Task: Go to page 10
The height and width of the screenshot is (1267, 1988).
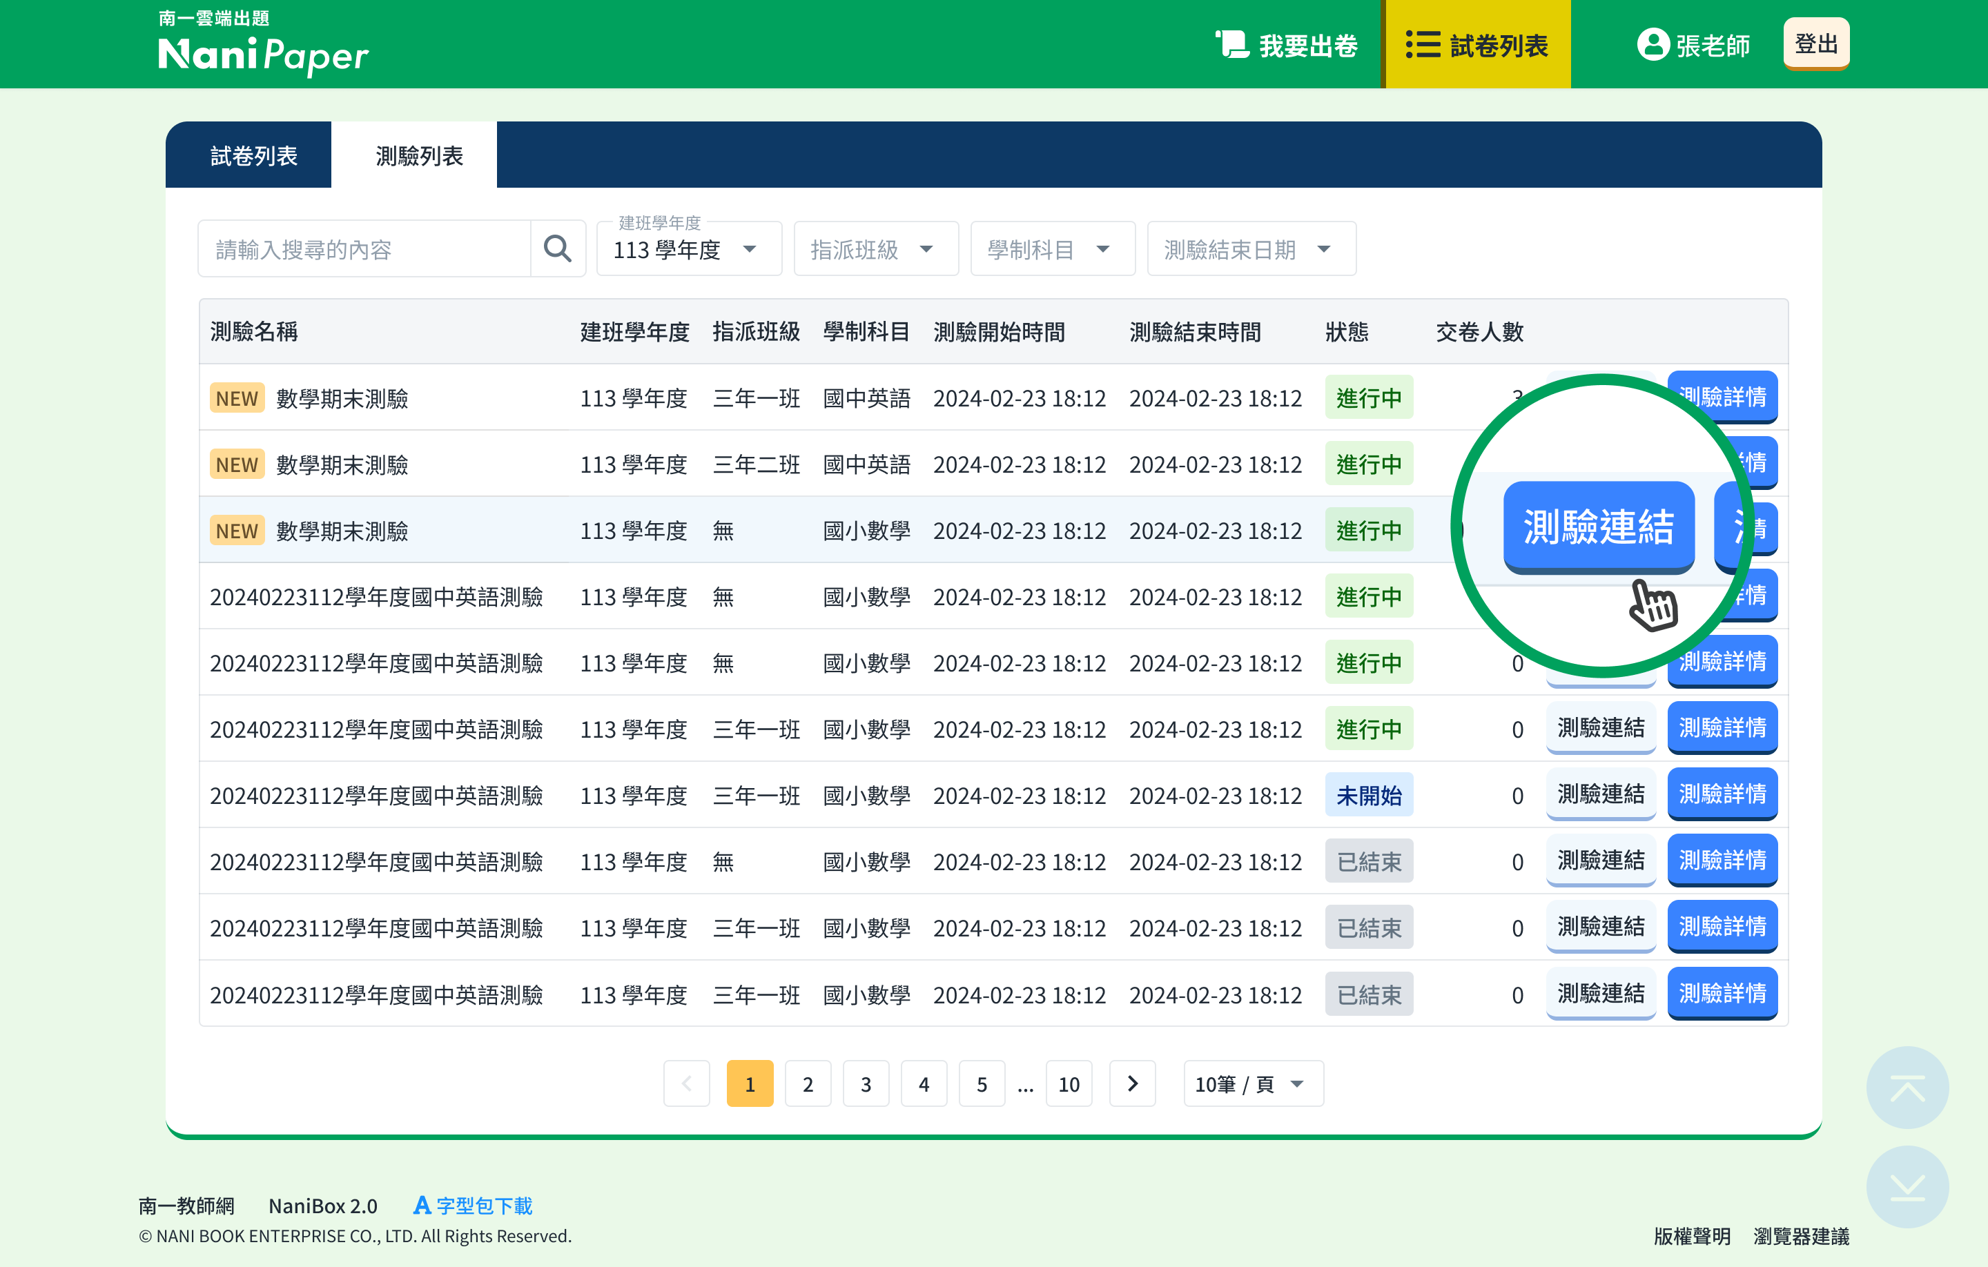Action: (1069, 1083)
